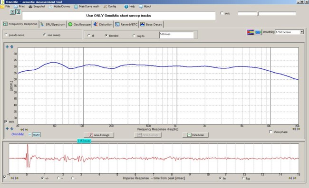
Task: Select the 'only to' radio button
Action: 134,36
